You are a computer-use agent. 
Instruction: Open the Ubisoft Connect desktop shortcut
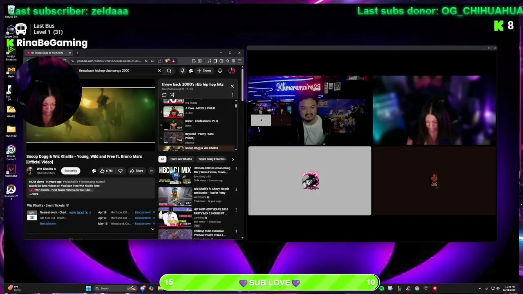pyautogui.click(x=11, y=152)
